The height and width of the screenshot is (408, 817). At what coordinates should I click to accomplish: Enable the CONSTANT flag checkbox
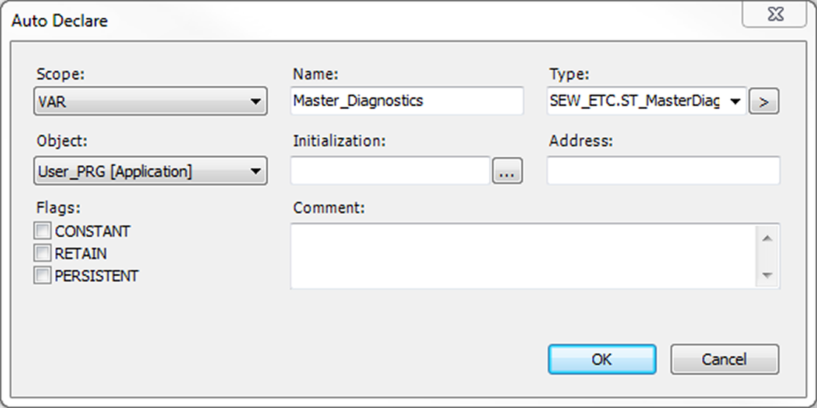[x=42, y=231]
